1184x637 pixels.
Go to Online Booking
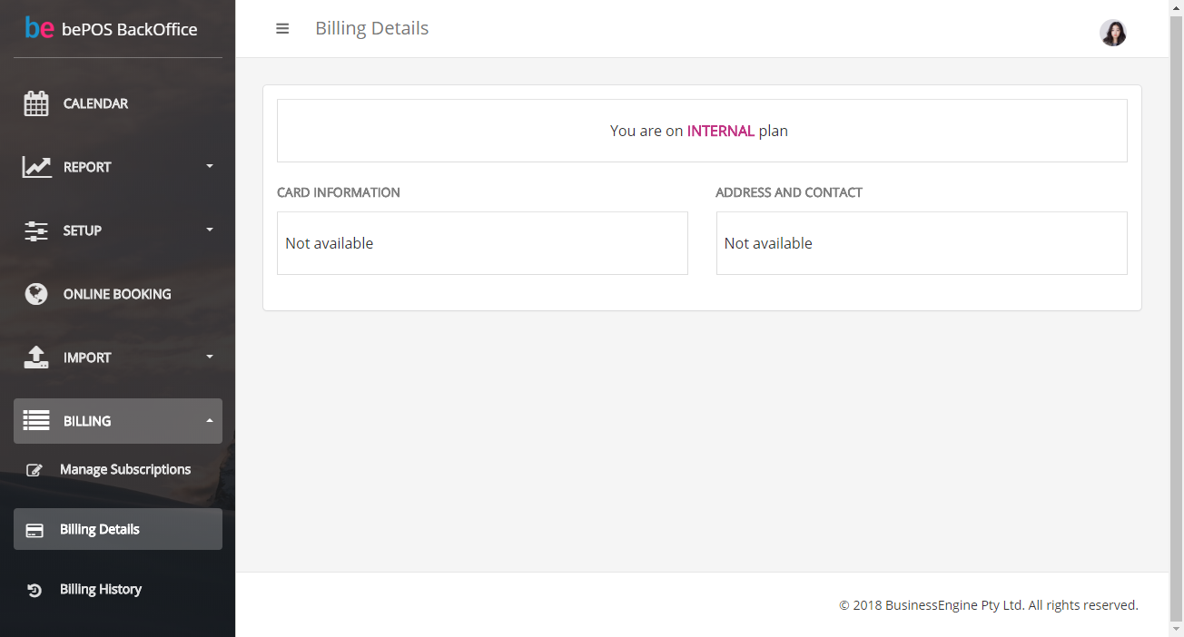click(118, 294)
